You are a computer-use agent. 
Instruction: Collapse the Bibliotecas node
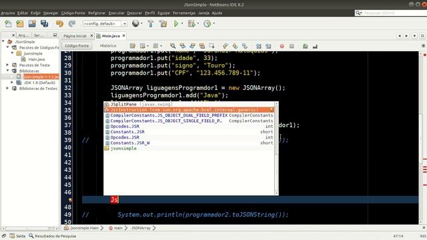tap(7, 71)
